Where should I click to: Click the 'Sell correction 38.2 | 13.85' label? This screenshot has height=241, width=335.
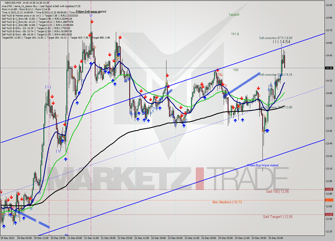coord(276,107)
